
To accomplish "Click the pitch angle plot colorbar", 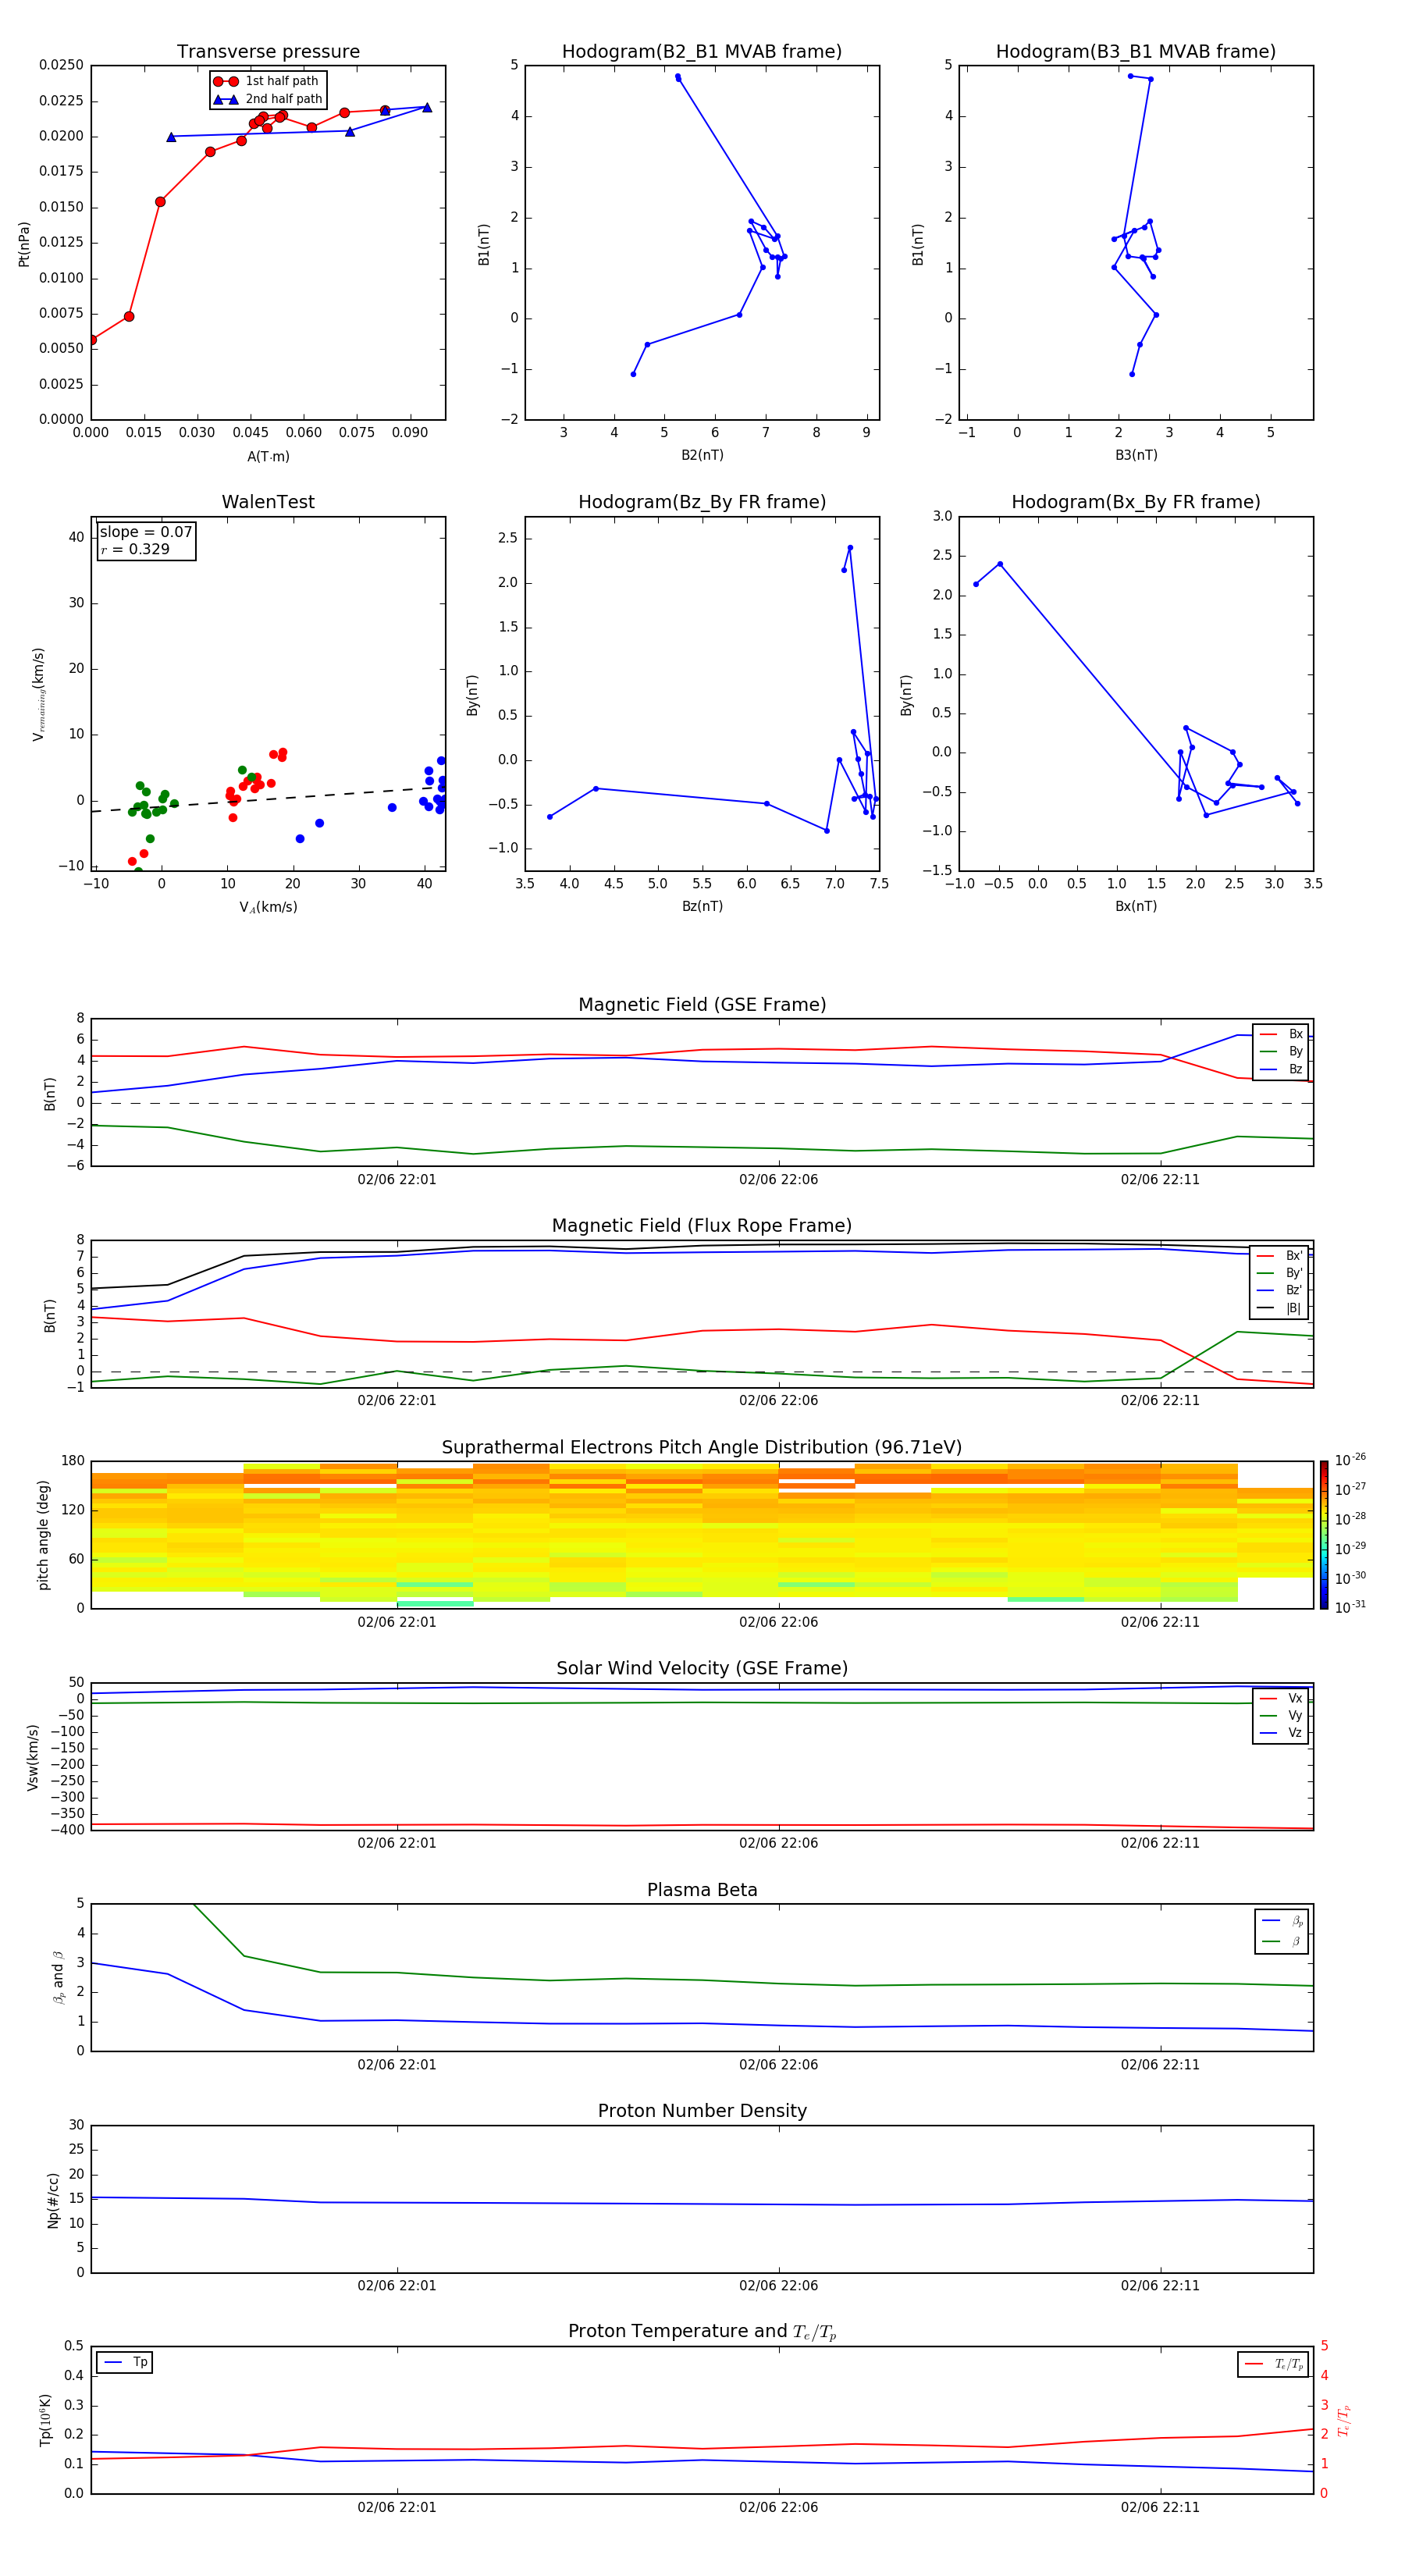I will coord(1324,1535).
